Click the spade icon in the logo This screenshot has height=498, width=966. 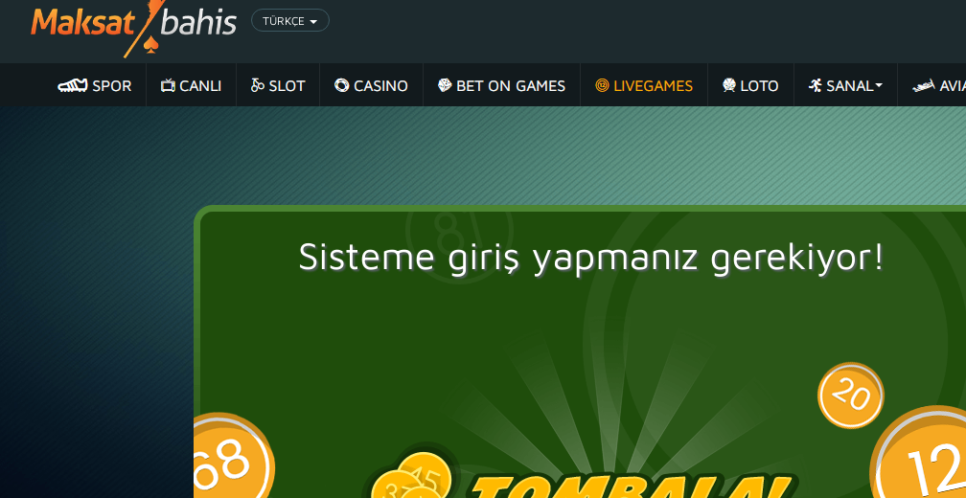(x=151, y=44)
